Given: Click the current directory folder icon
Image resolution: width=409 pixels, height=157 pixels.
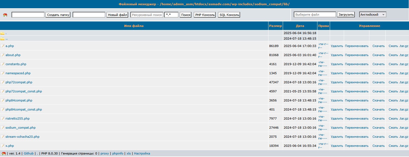Looking at the screenshot, I should pyautogui.click(x=2, y=33).
